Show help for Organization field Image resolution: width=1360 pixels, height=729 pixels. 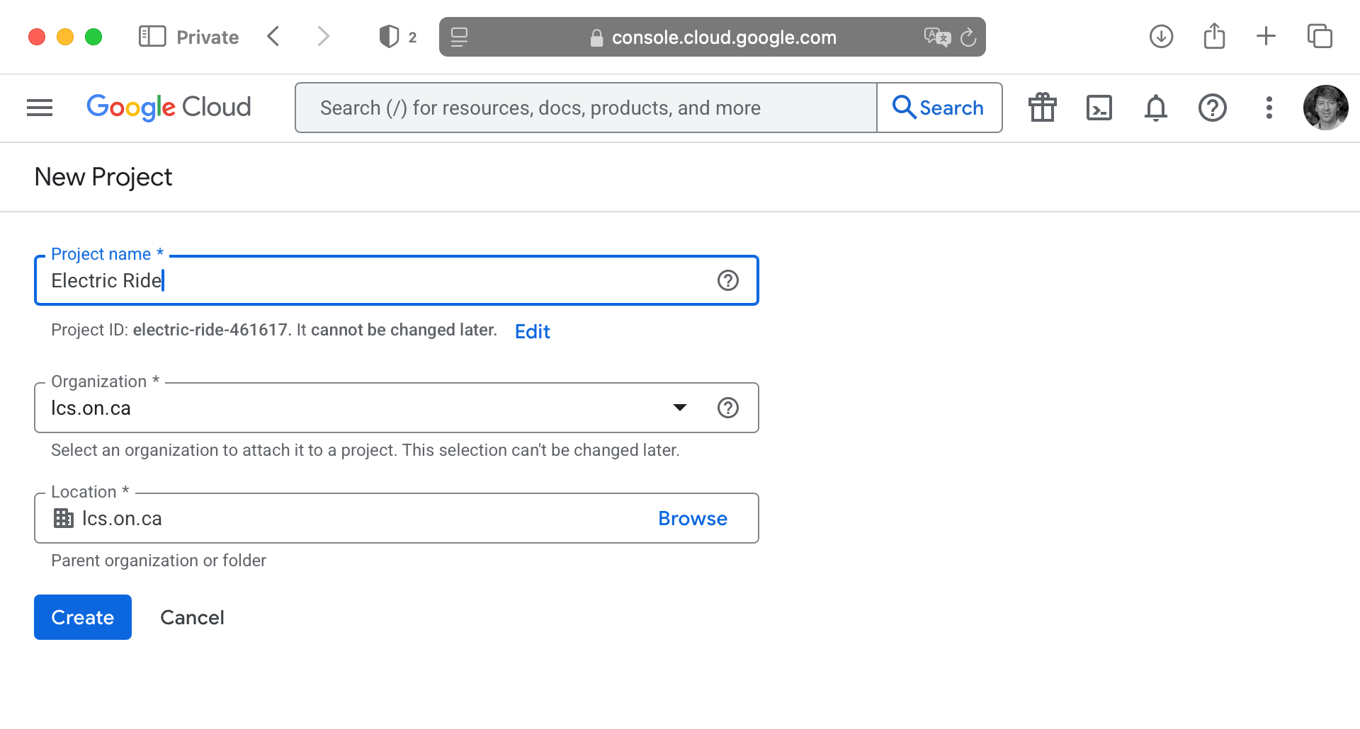pos(728,408)
